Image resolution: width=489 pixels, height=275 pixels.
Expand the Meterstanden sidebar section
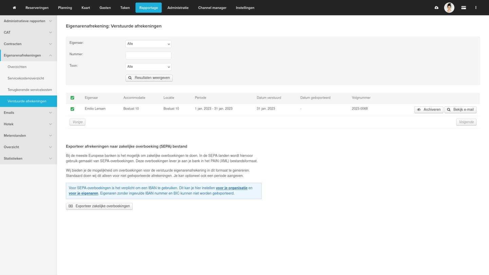[28, 136]
